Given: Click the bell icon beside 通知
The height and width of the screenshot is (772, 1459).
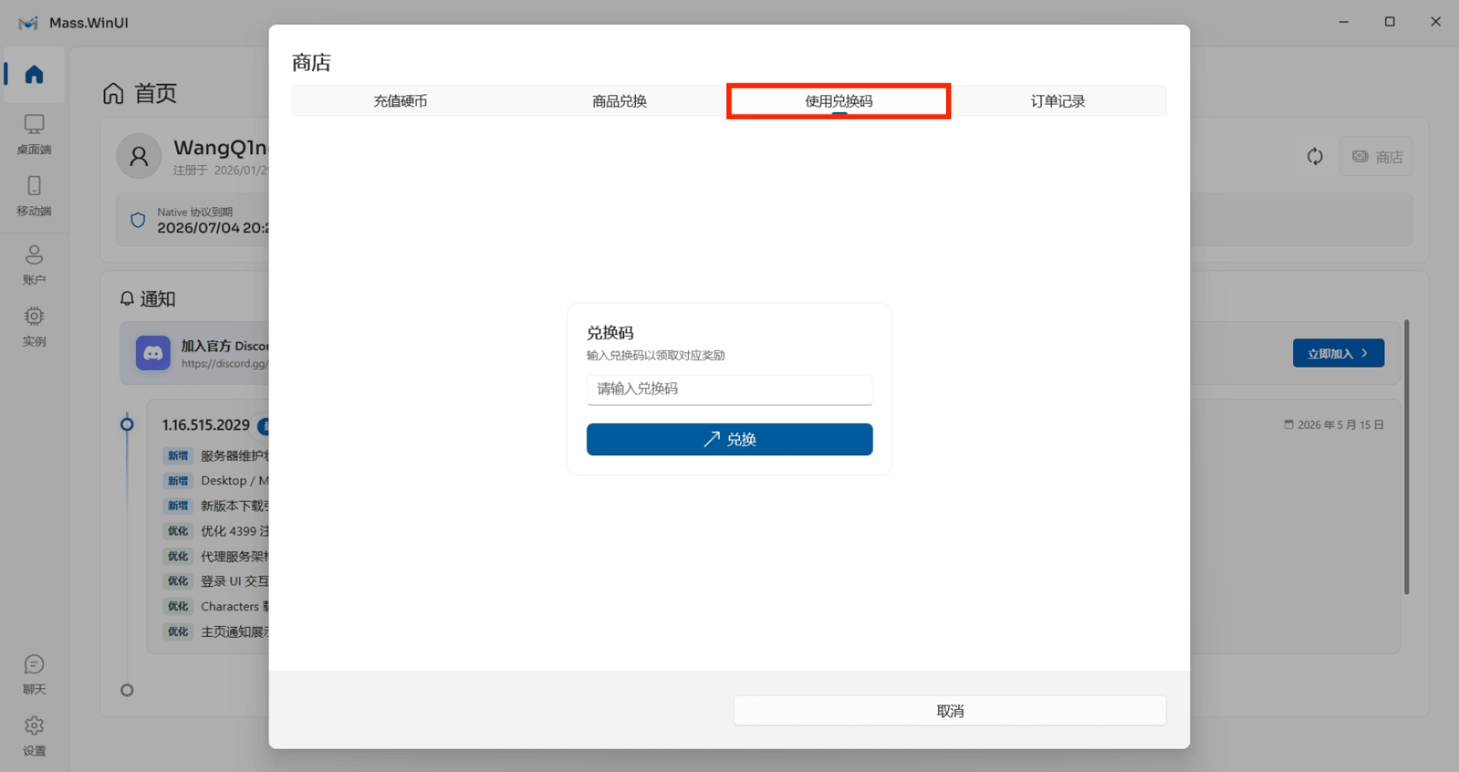Looking at the screenshot, I should pyautogui.click(x=127, y=299).
